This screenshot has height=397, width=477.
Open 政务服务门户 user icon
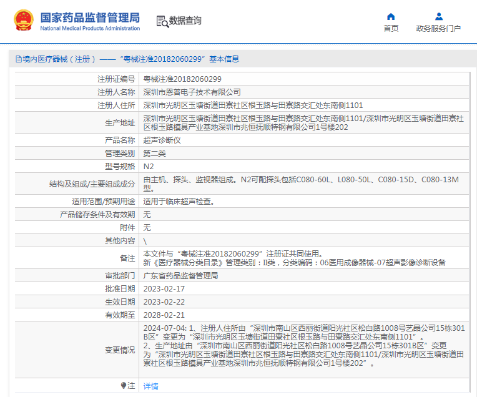tap(439, 16)
